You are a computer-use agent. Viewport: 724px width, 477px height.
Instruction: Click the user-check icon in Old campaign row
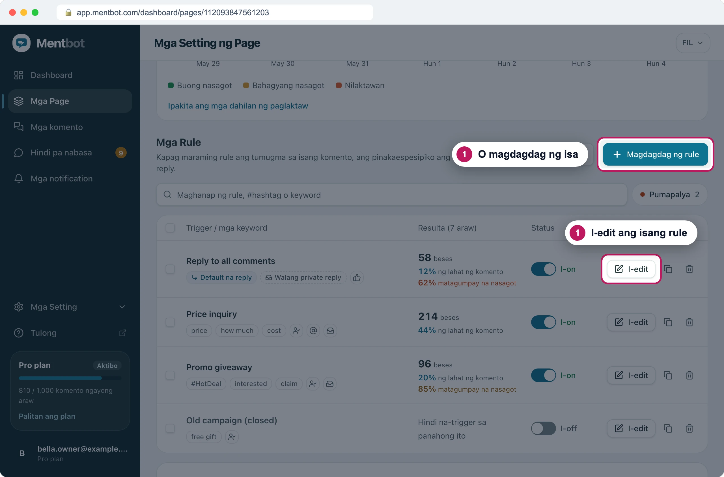232,437
